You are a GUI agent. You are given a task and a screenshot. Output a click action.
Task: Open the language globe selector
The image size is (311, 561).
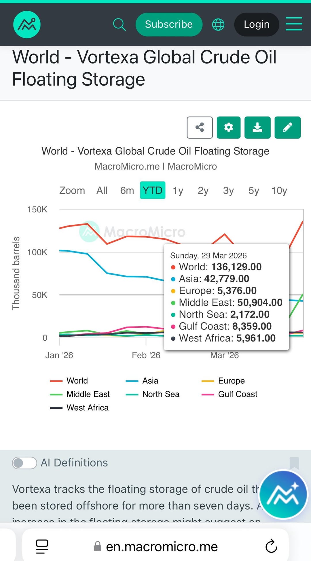coord(218,25)
